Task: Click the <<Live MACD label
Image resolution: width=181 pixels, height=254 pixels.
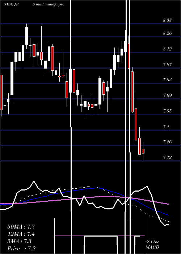Action: (x=152, y=245)
